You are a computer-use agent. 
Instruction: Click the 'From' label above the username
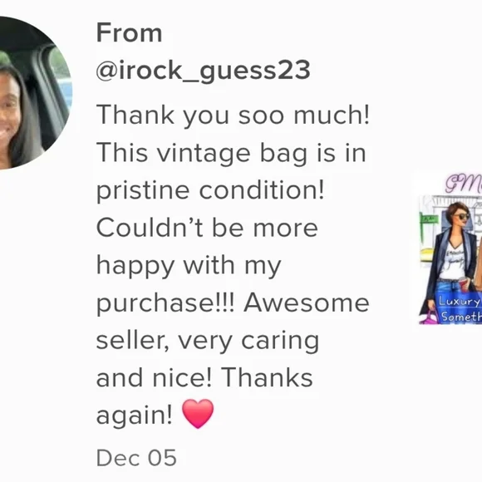[x=129, y=33]
